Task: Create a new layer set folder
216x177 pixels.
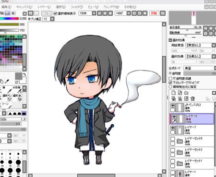Action: coord(186,93)
